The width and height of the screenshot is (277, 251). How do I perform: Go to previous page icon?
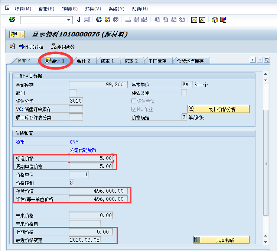tap(165, 19)
